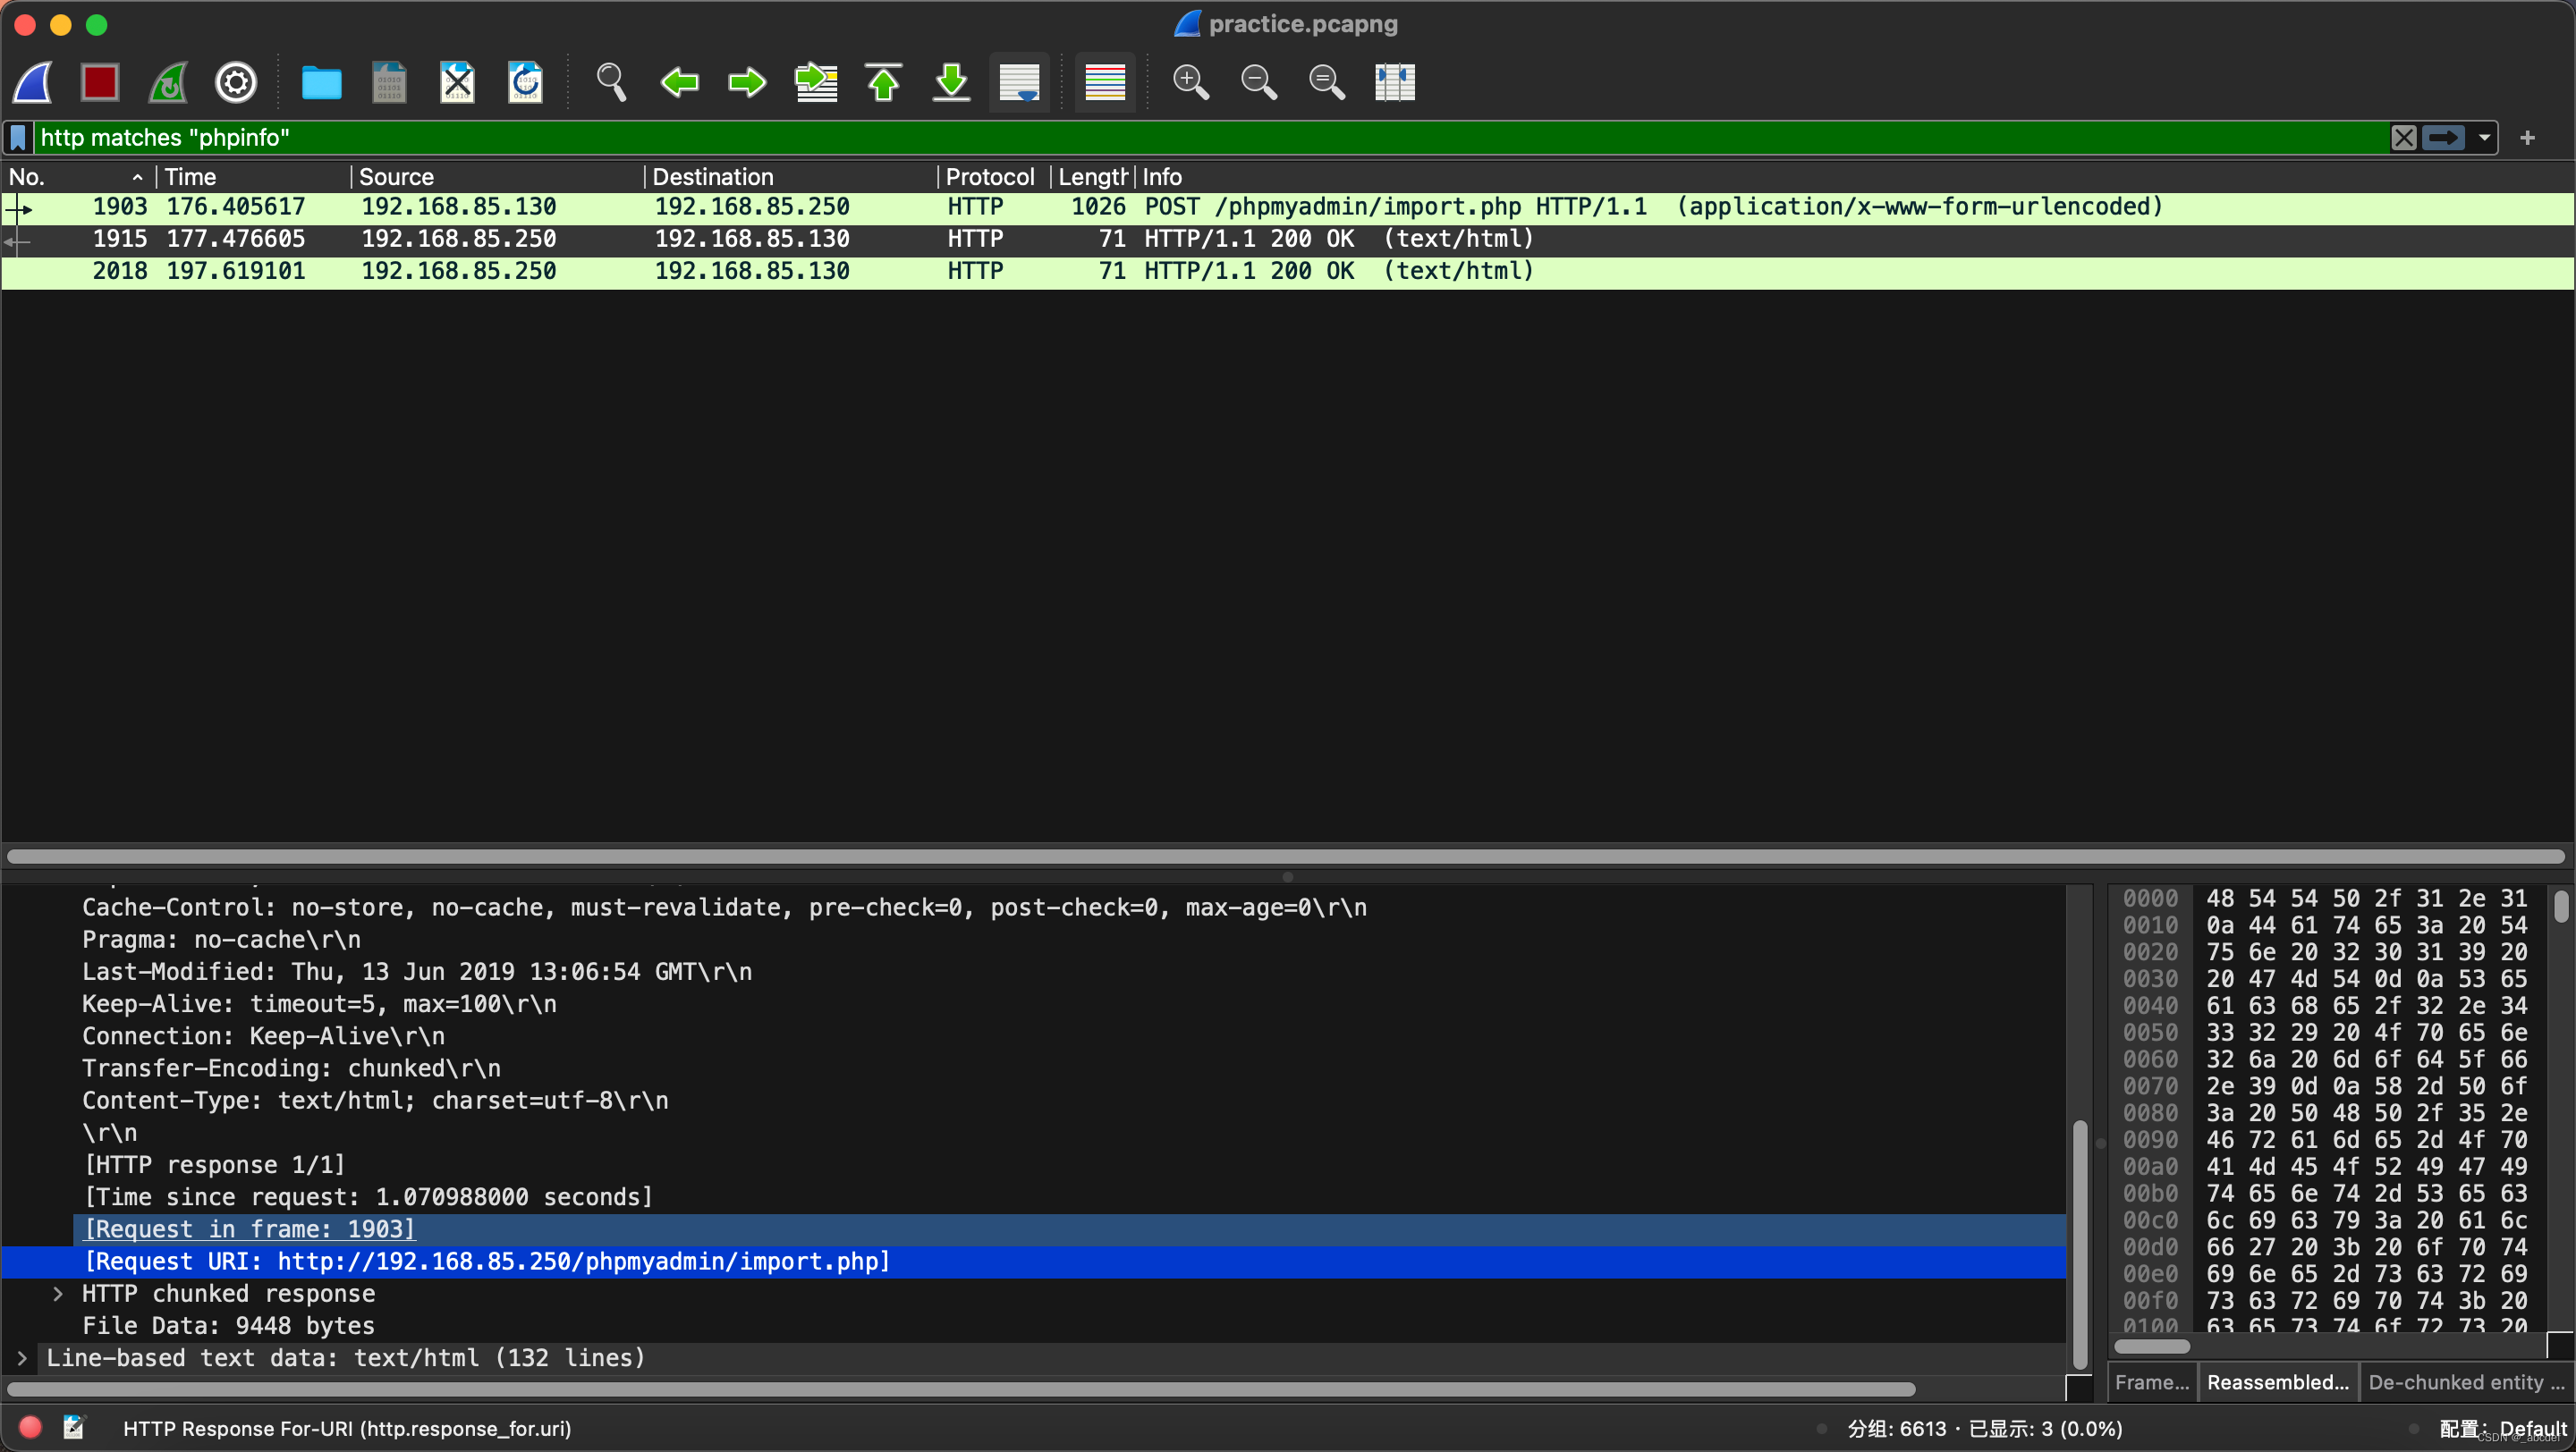This screenshot has width=2576, height=1452.
Task: Click packet details horizontal scrollbar
Action: 960,1389
